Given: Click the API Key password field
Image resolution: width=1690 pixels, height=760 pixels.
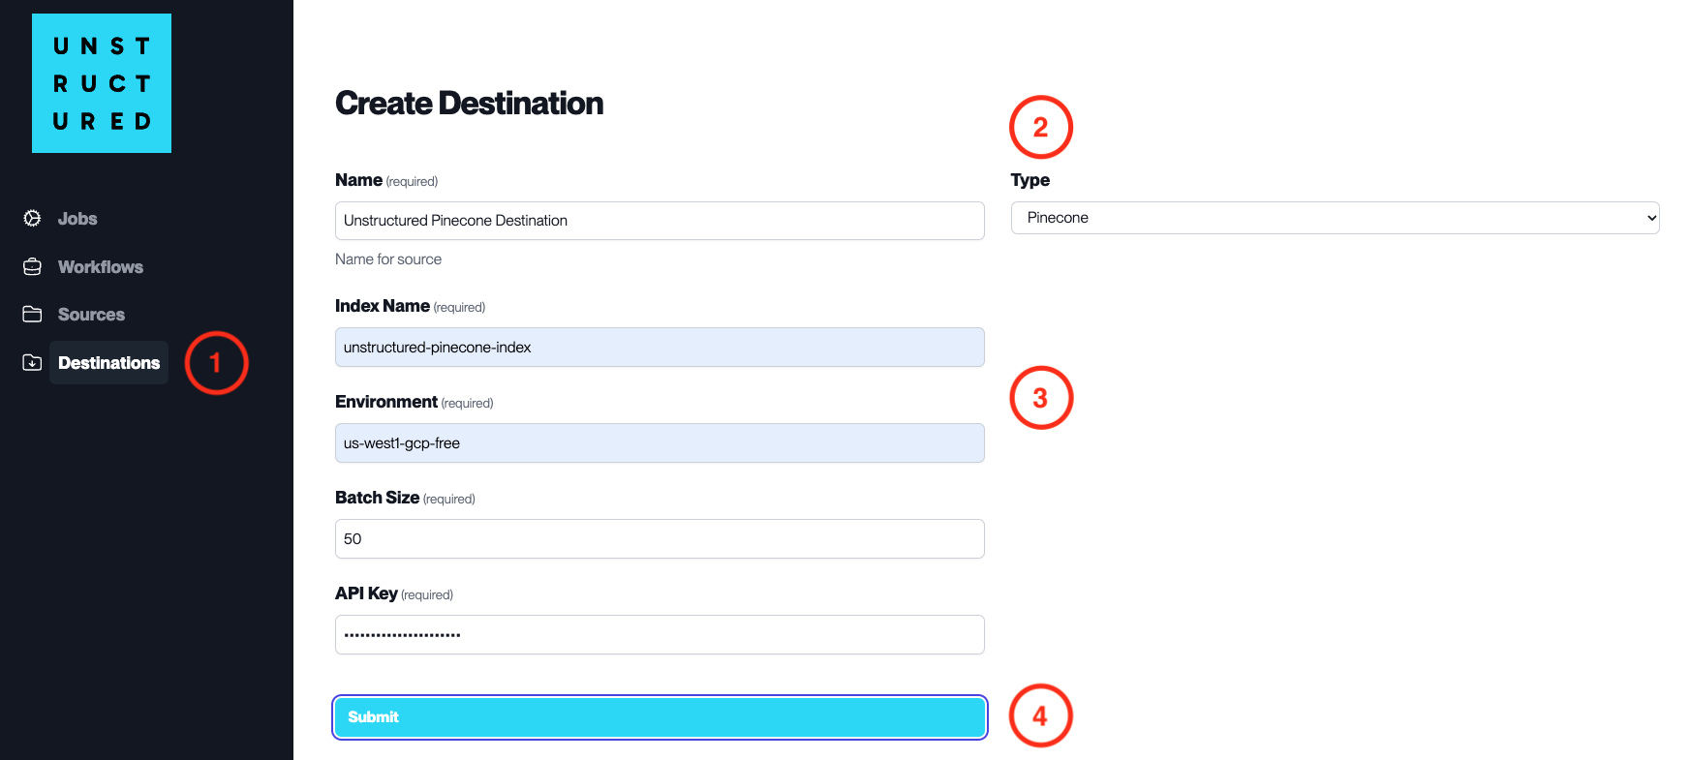Looking at the screenshot, I should coord(660,635).
